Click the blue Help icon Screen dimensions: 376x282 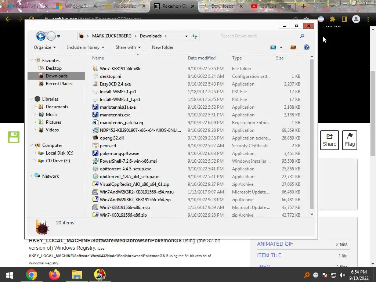(x=307, y=47)
